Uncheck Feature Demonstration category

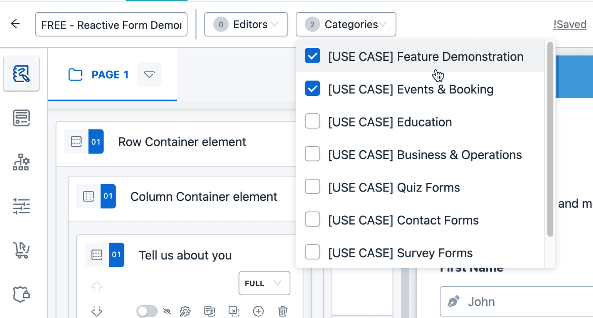tap(312, 56)
